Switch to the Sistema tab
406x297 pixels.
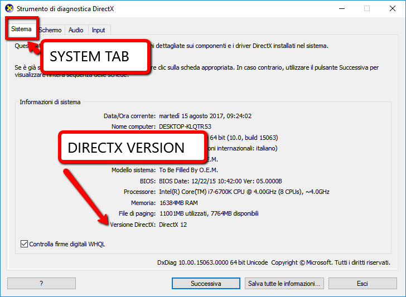pyautogui.click(x=21, y=29)
